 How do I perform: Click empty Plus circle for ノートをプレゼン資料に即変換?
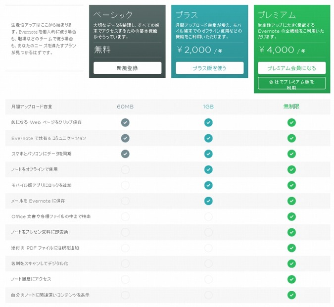208,232
